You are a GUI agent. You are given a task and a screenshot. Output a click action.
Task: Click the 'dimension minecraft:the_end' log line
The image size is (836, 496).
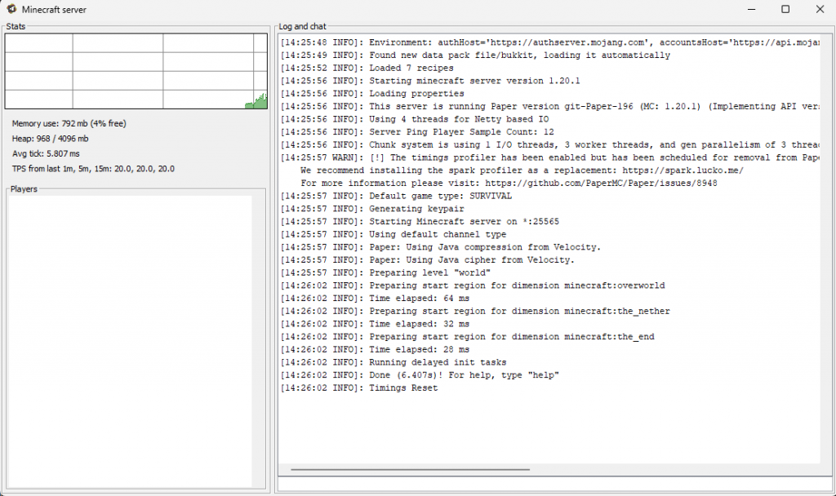[x=467, y=337]
